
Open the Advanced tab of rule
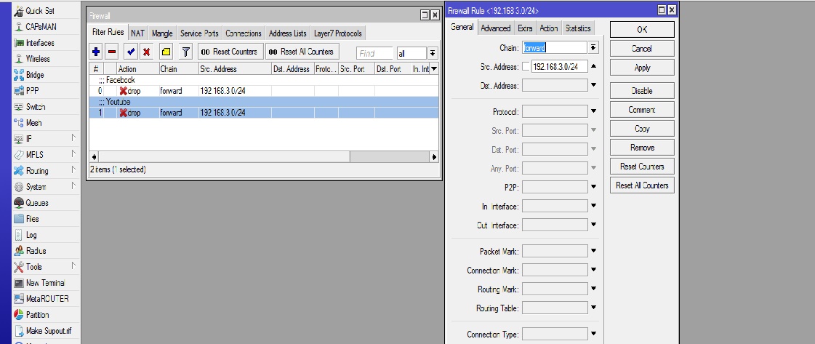(x=495, y=28)
